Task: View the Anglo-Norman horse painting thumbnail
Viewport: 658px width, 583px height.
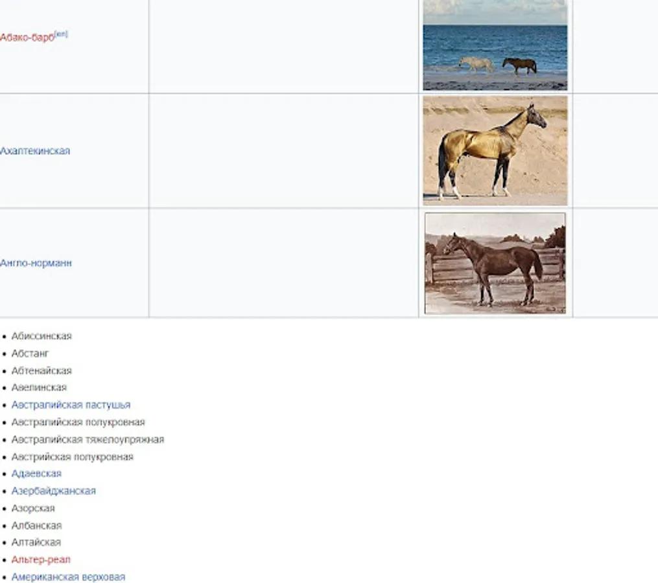Action: (x=495, y=263)
